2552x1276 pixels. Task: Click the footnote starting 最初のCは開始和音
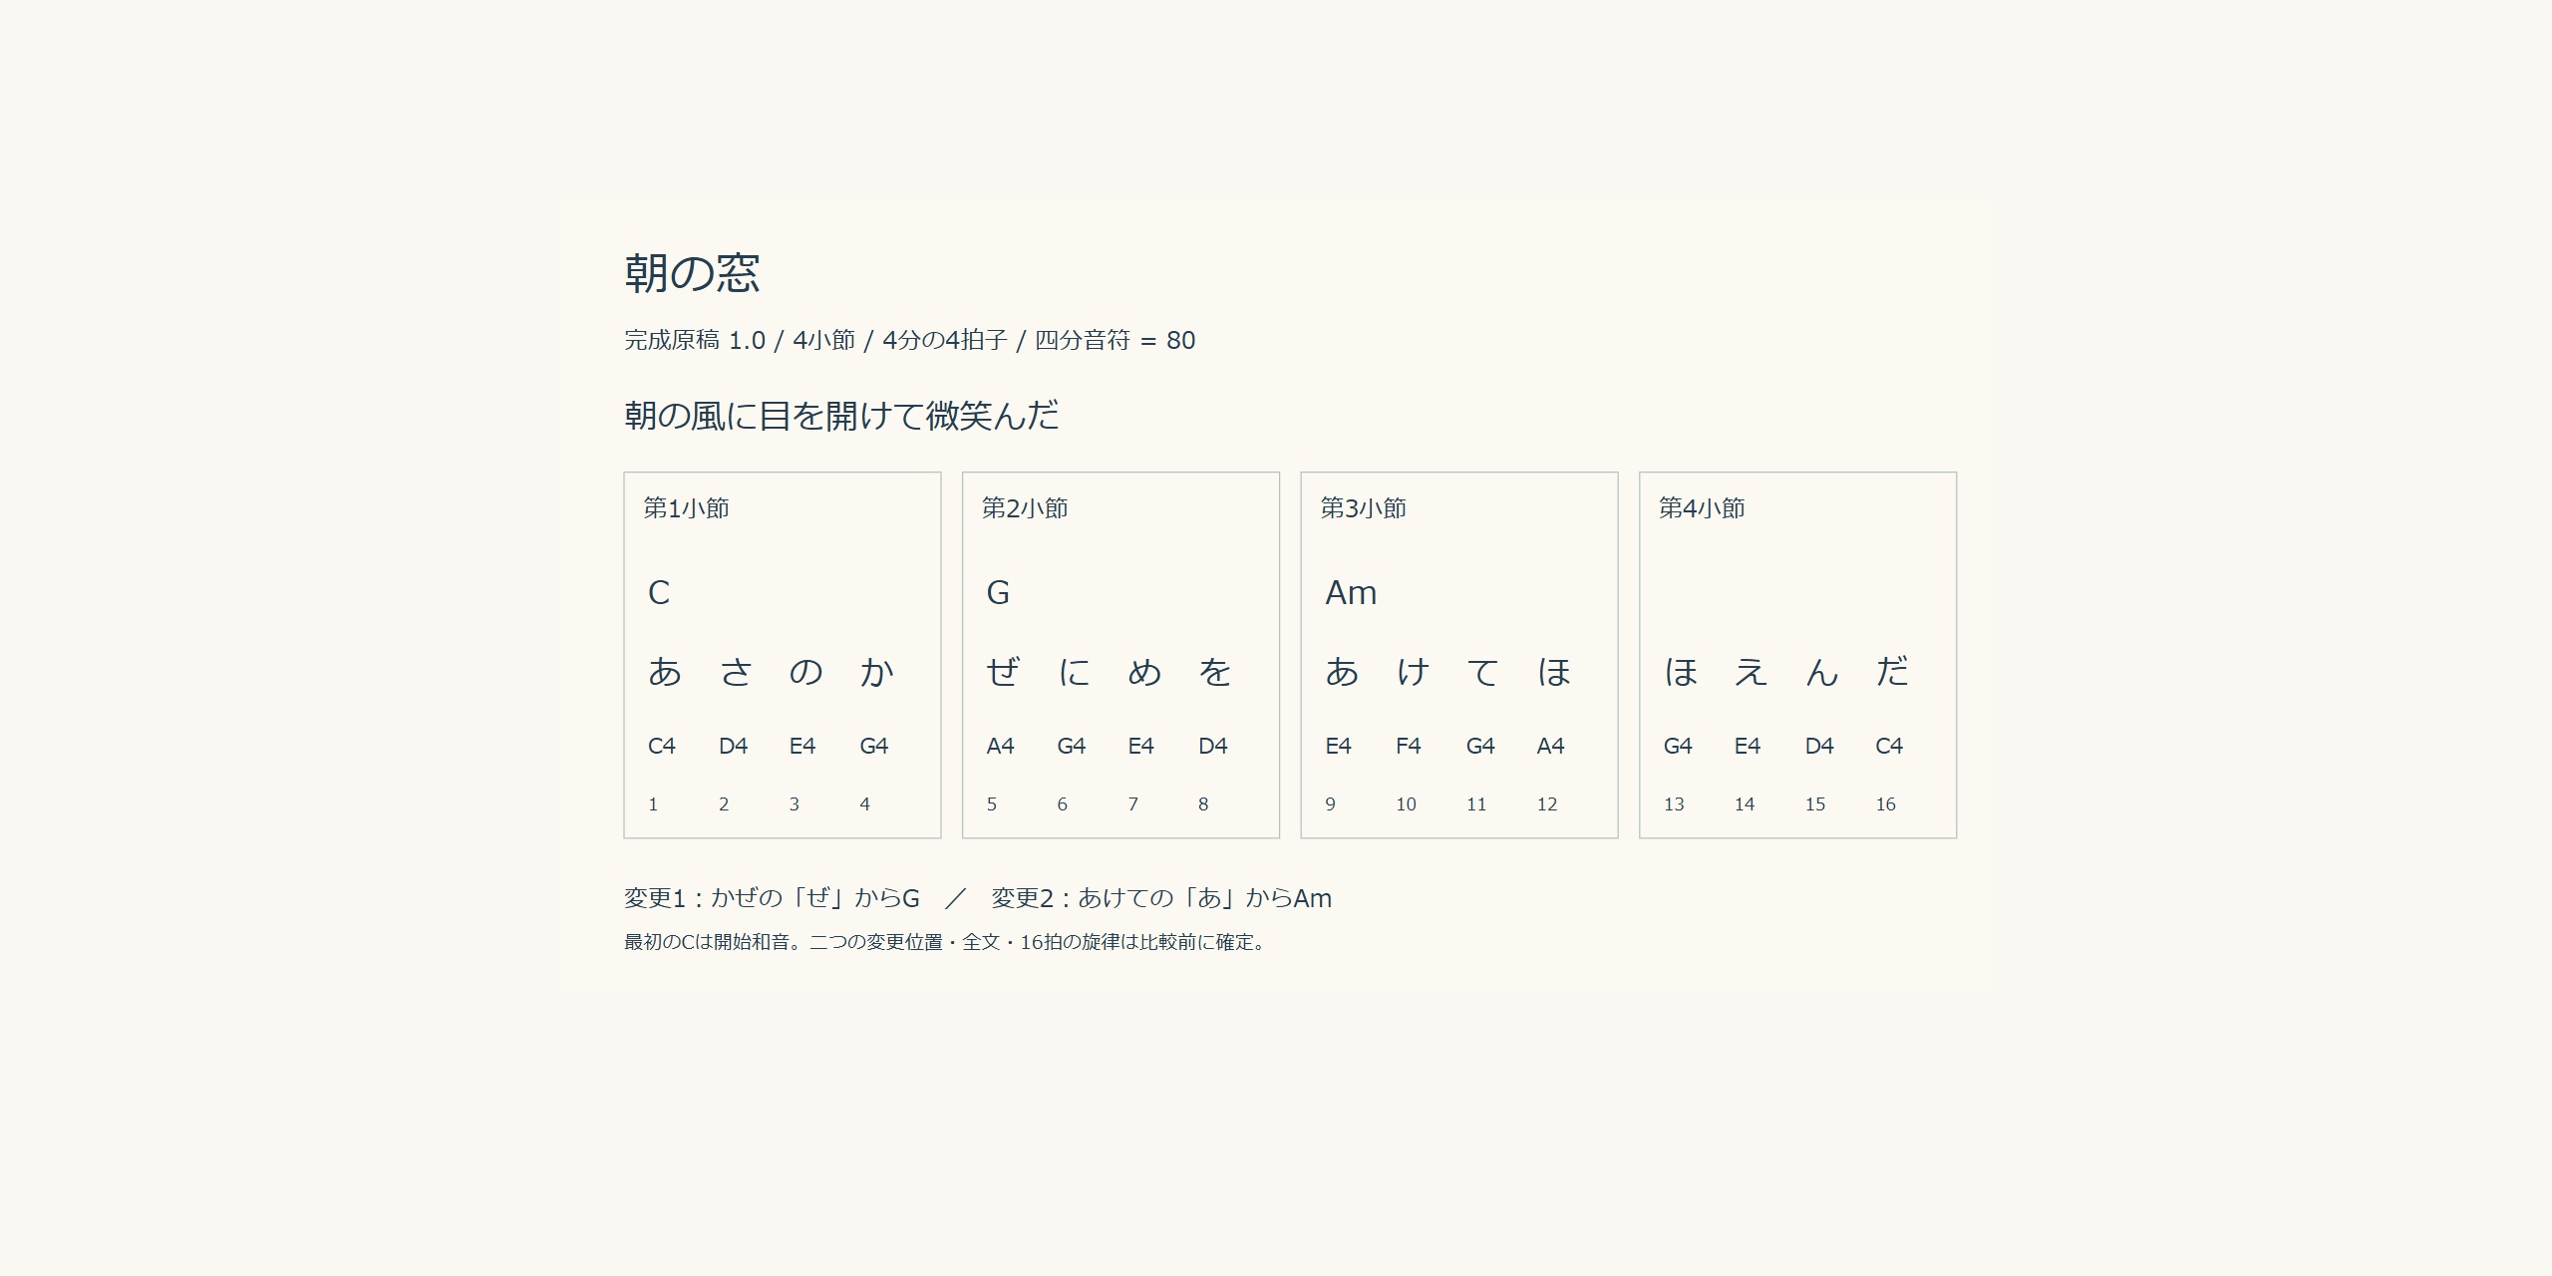point(947,942)
